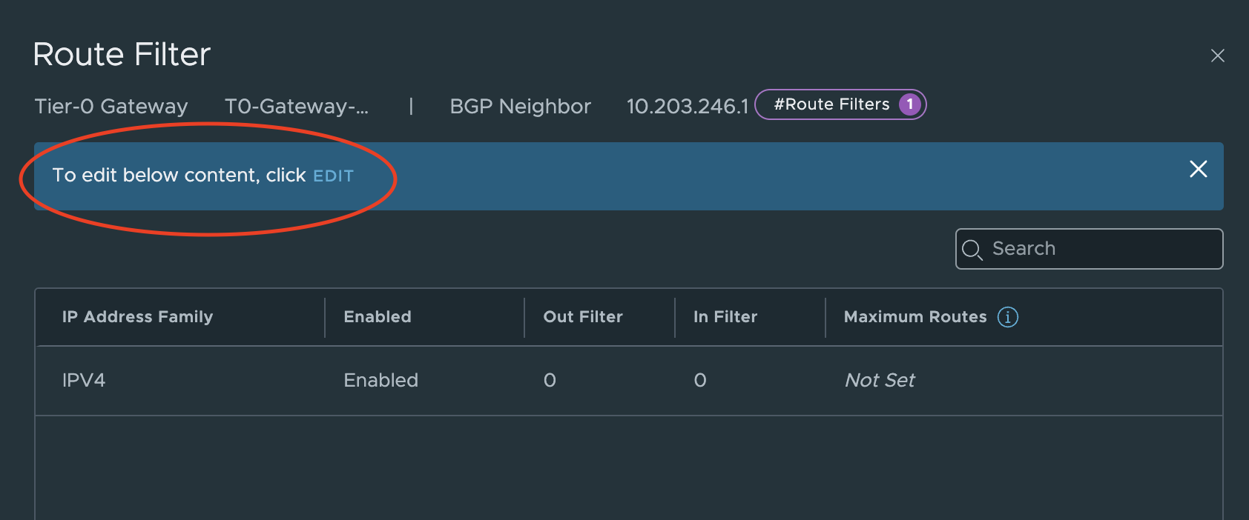Click the Enabled status for IPV4
This screenshot has height=520, width=1249.
380,380
